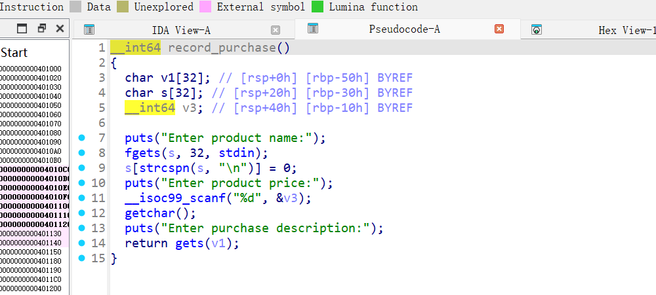Click the pink External symbol legend swatch
The width and height of the screenshot is (656, 295).
click(x=205, y=7)
